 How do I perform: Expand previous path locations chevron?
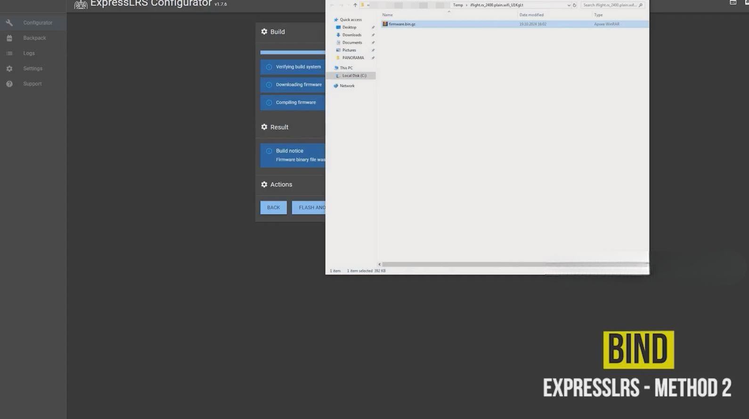point(368,5)
